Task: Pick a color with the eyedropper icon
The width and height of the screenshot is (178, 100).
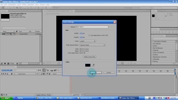Action: [93, 65]
